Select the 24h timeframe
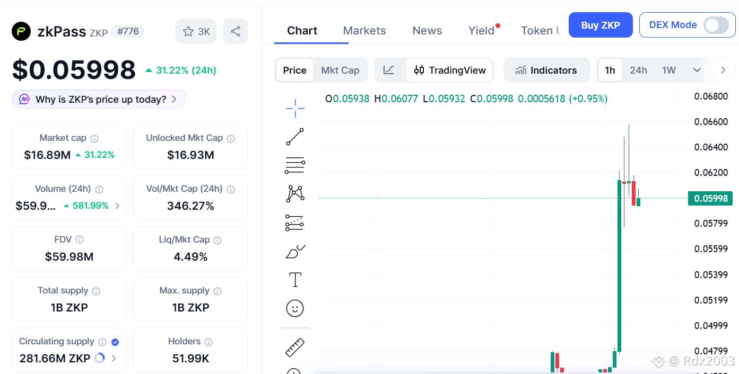 click(x=638, y=70)
